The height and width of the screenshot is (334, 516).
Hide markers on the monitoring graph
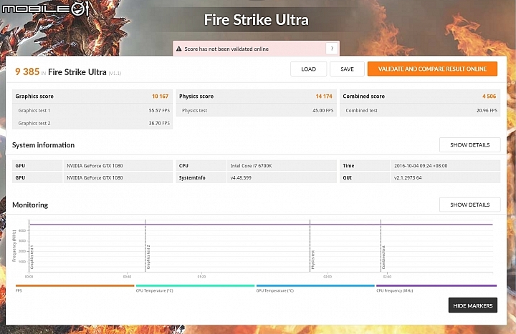pos(472,305)
